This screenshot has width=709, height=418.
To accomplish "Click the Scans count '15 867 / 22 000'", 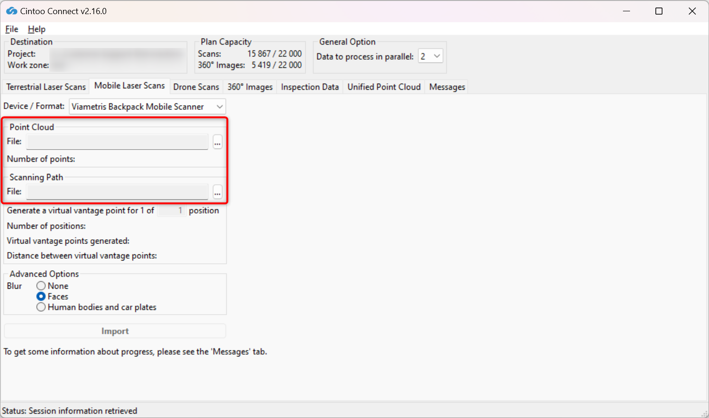I will [x=275, y=54].
